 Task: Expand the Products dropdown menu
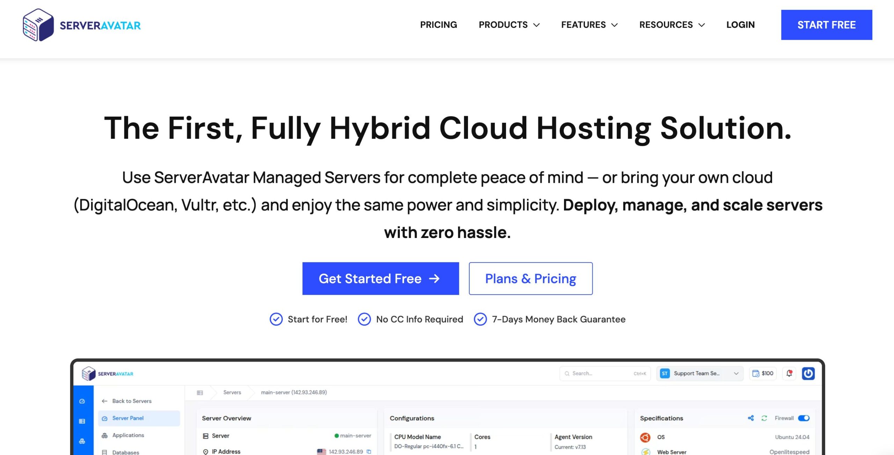click(509, 25)
